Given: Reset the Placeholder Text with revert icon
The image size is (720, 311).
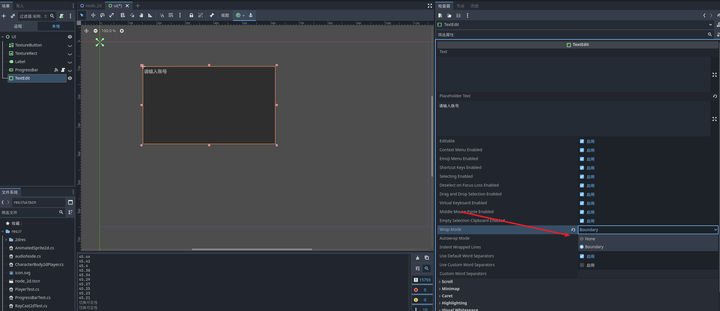Looking at the screenshot, I should coord(715,96).
